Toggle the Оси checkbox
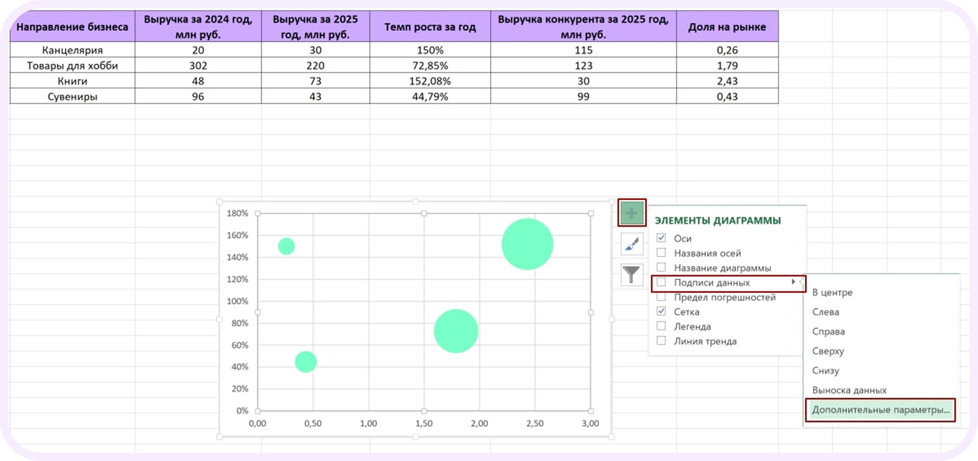This screenshot has height=461, width=978. (661, 238)
